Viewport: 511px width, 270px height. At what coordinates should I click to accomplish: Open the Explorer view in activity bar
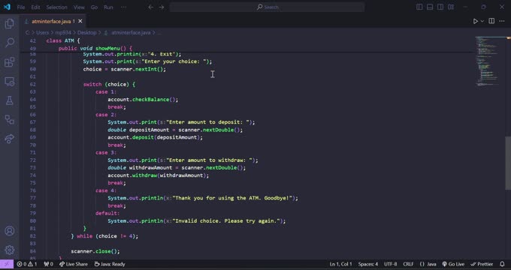tap(10, 23)
